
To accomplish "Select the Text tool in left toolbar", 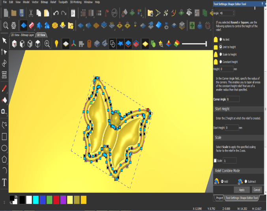I will tap(4, 182).
